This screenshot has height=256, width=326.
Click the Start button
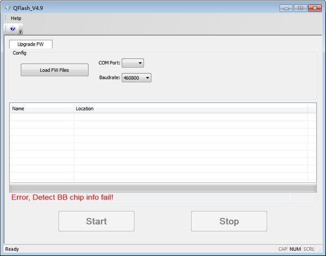(x=96, y=221)
